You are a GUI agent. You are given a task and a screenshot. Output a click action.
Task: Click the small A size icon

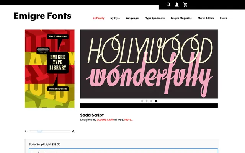(x=26, y=132)
